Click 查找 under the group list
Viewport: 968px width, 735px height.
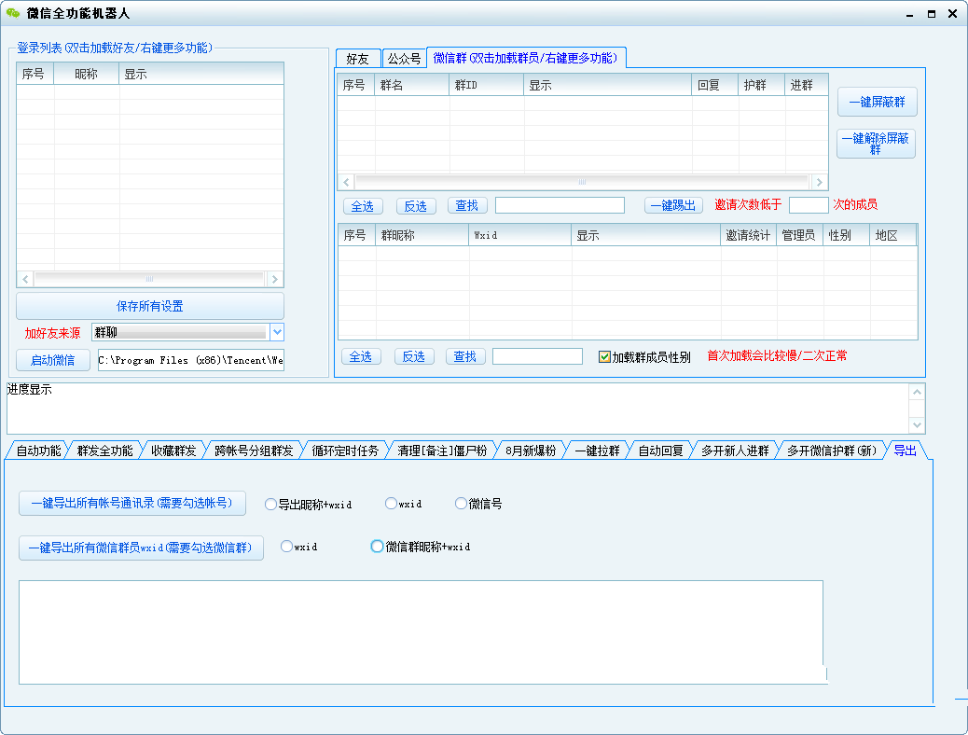467,206
